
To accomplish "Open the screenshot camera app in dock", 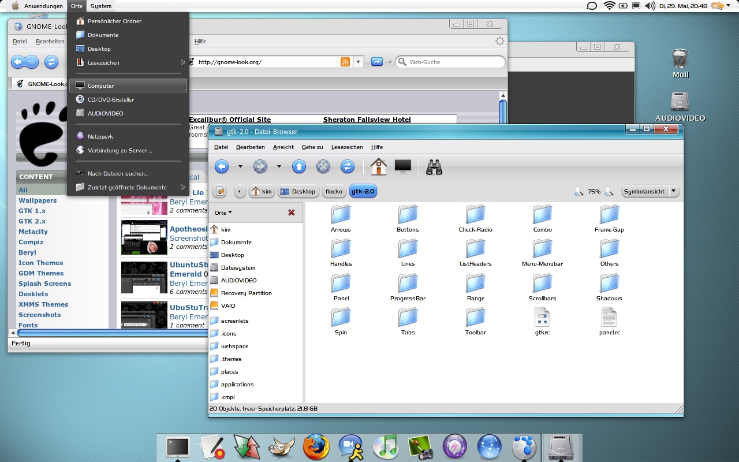I will pos(420,448).
